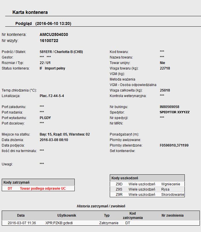Click the Uwagi label
The height and width of the screenshot is (232, 201).
[7, 164]
